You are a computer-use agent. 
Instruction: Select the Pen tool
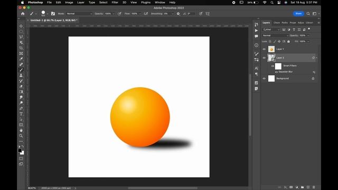(x=21, y=108)
